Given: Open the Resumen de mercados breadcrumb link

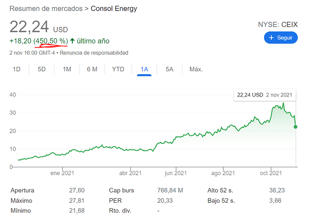Looking at the screenshot, I should [x=46, y=9].
